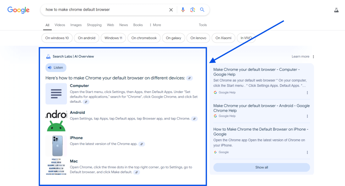The height and width of the screenshot is (186, 345).
Task: Play the AI Overview with Listen button
Action: coord(56,67)
